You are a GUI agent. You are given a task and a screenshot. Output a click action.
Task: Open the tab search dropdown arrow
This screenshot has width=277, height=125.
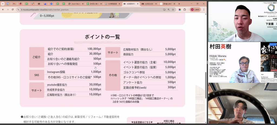(x=3, y=4)
